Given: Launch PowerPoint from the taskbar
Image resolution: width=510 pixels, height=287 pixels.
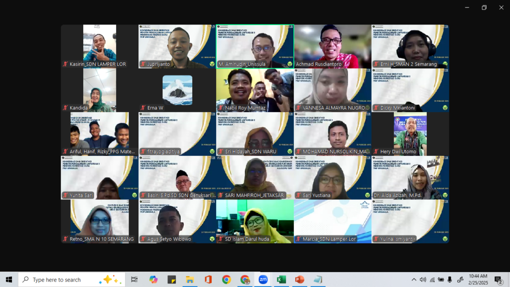Looking at the screenshot, I should (x=299, y=280).
